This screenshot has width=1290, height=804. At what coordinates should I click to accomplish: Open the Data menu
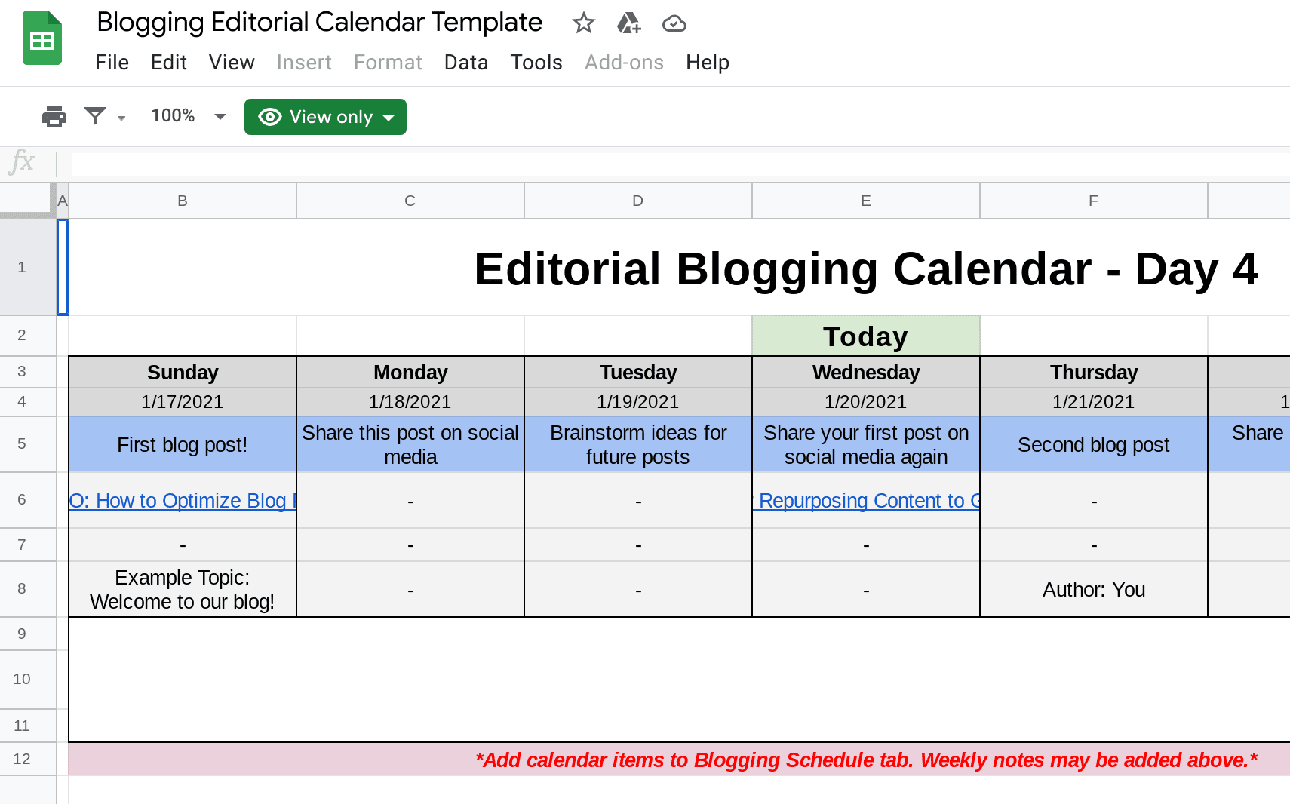click(x=465, y=63)
